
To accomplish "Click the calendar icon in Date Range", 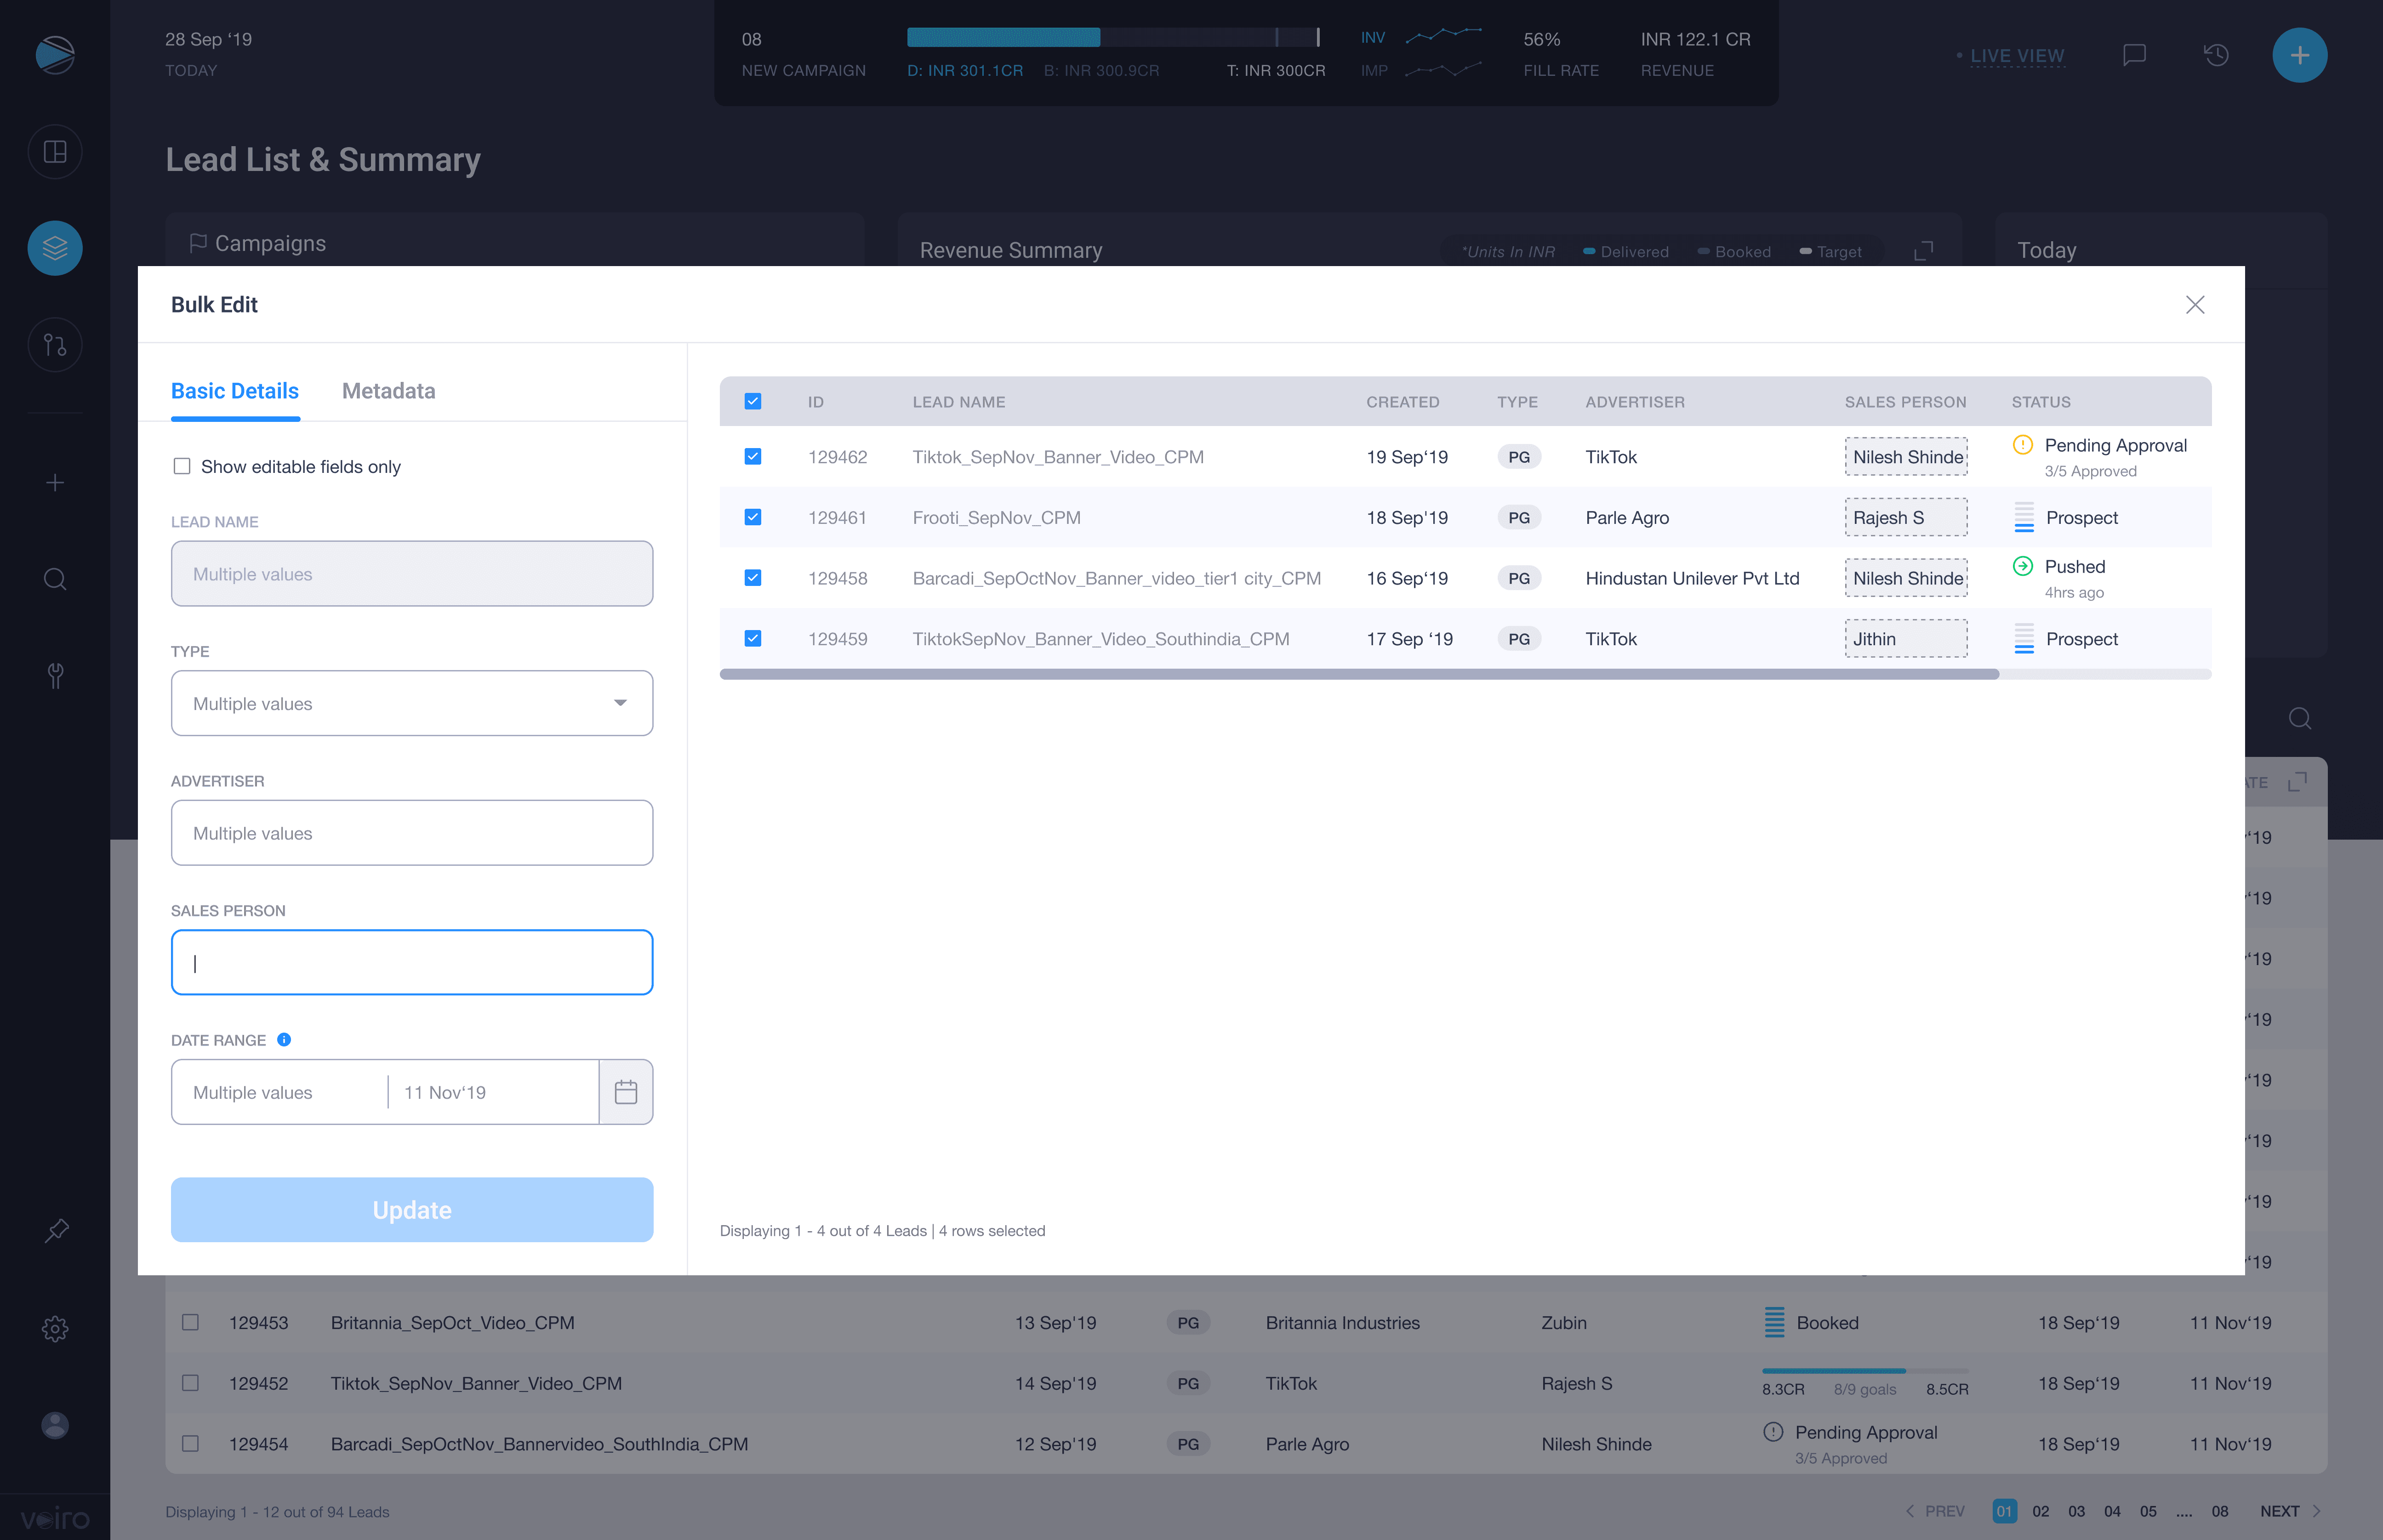I will [x=626, y=1092].
